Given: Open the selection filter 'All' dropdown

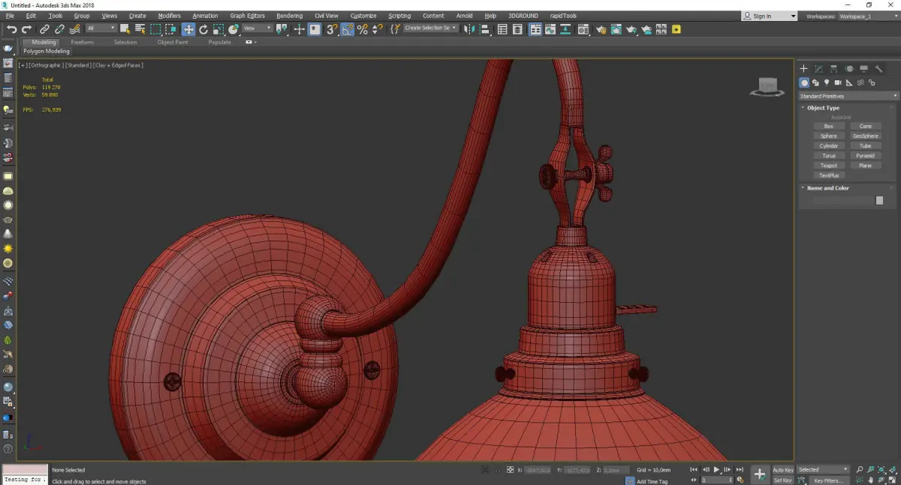Looking at the screenshot, I should pos(101,28).
